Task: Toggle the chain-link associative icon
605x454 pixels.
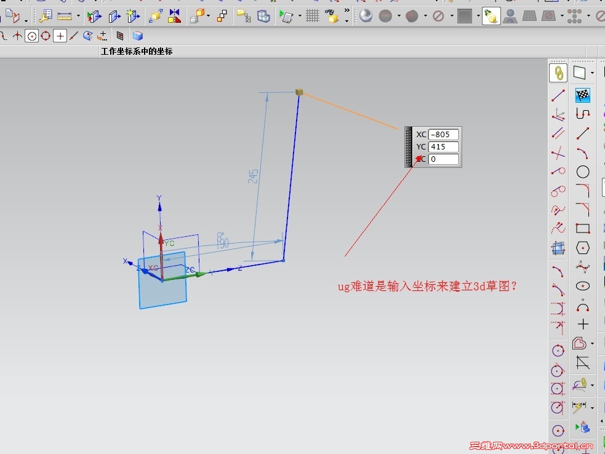Action: 558,73
